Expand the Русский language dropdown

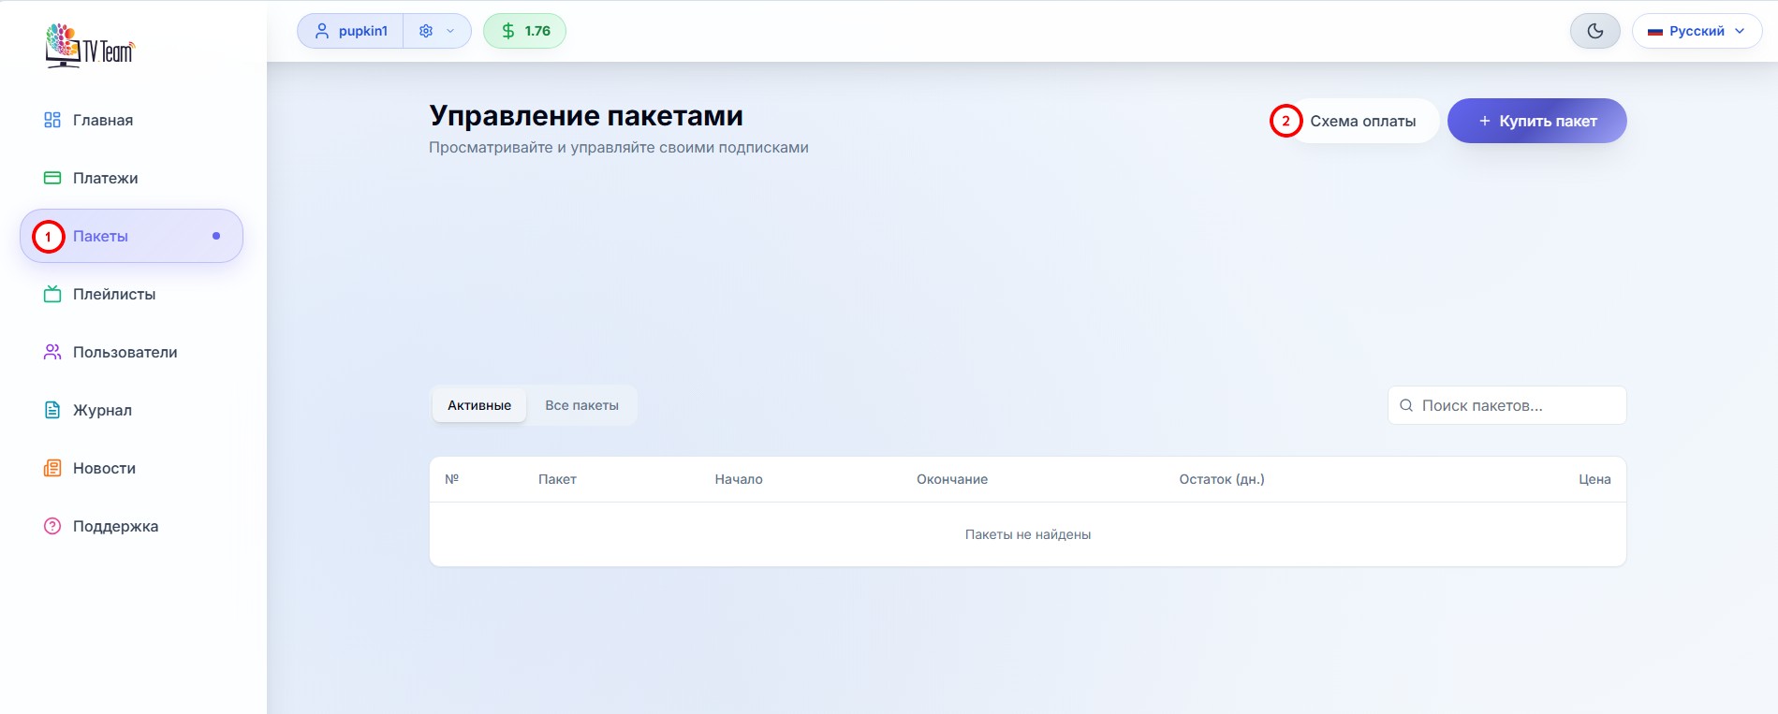1697,31
